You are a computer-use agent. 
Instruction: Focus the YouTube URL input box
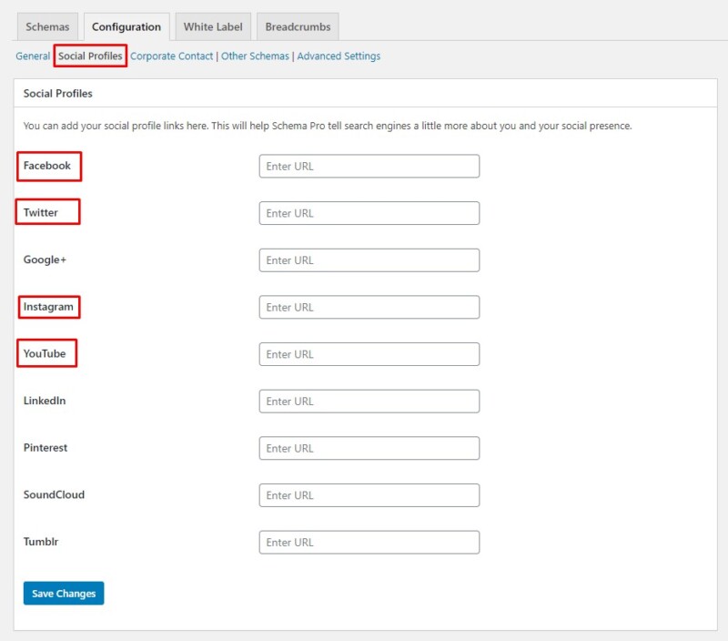[x=369, y=354]
